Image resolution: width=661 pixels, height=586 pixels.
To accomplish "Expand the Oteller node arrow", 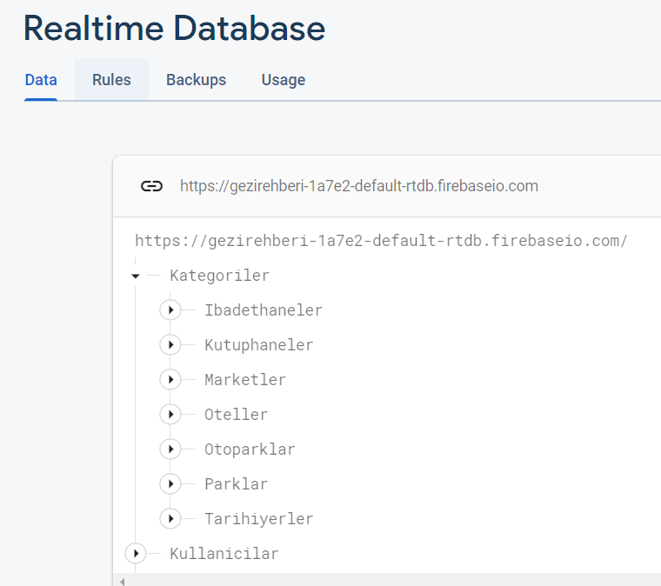I will coord(170,415).
